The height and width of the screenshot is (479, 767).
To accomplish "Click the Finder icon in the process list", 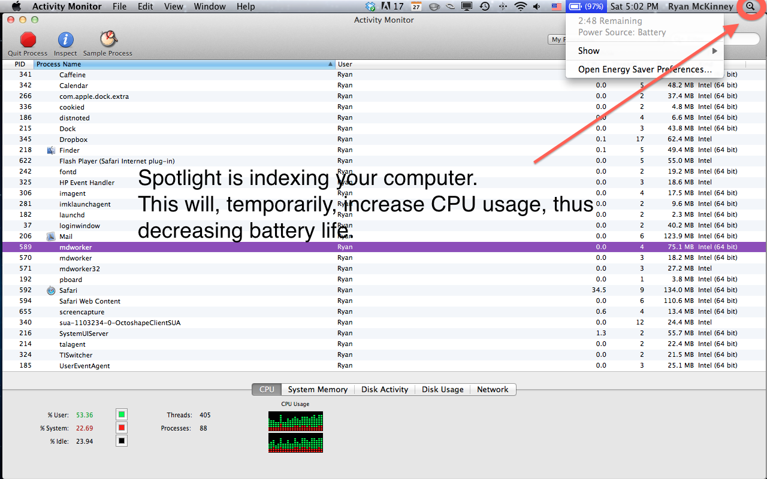I will tap(51, 150).
